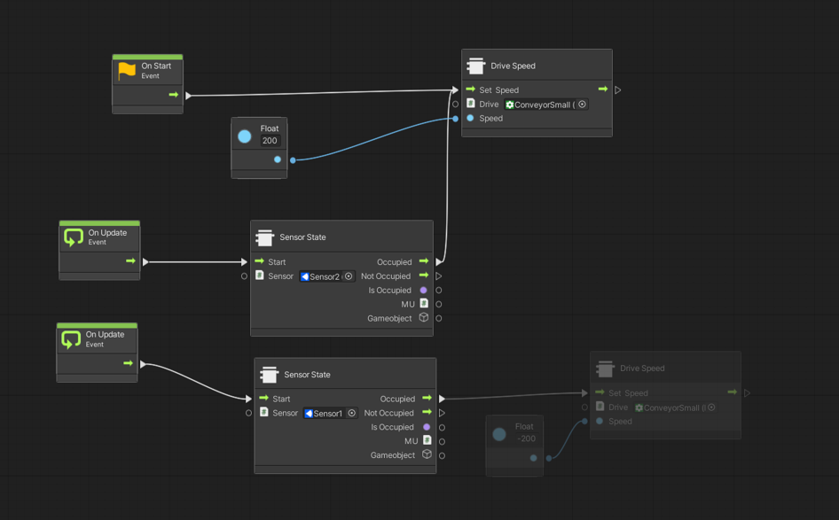This screenshot has height=520, width=839.
Task: Click the blue circle icon on Float 200 node
Action: (x=245, y=136)
